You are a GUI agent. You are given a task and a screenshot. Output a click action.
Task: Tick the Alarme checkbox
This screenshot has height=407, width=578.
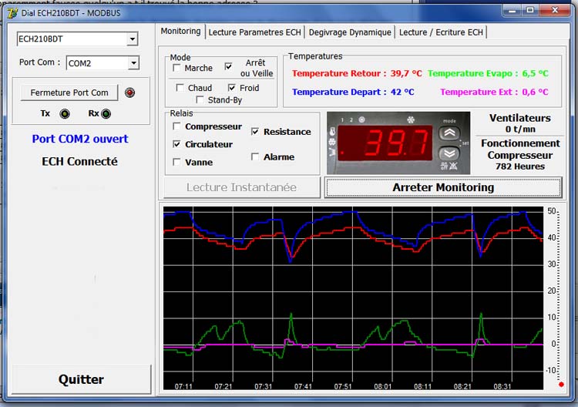257,156
